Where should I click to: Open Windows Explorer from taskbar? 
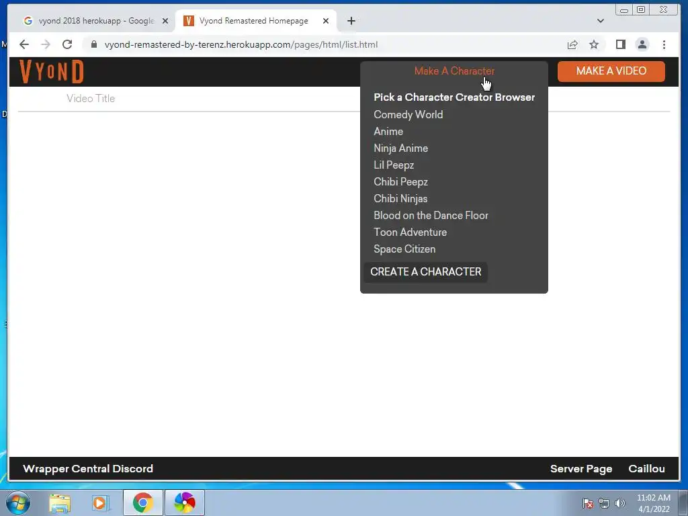click(60, 503)
